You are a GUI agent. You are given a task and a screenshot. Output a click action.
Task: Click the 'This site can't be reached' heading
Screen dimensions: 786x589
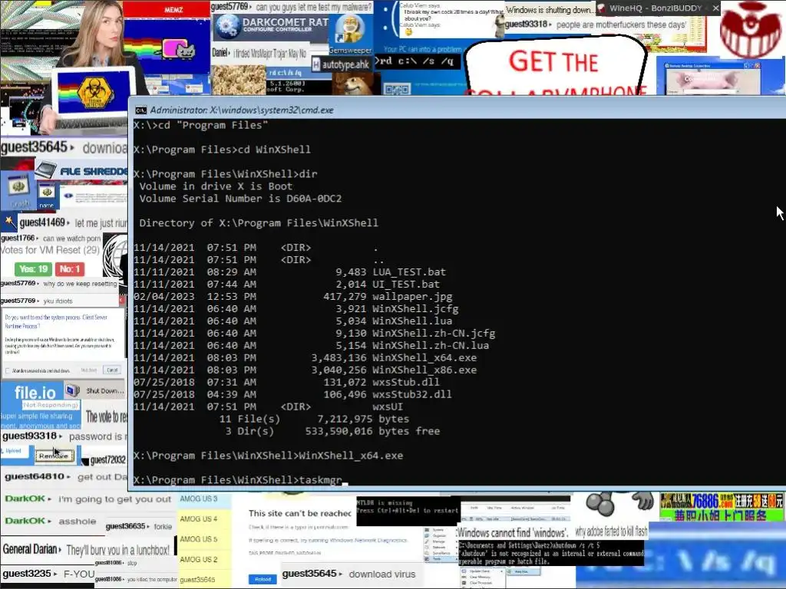point(300,513)
